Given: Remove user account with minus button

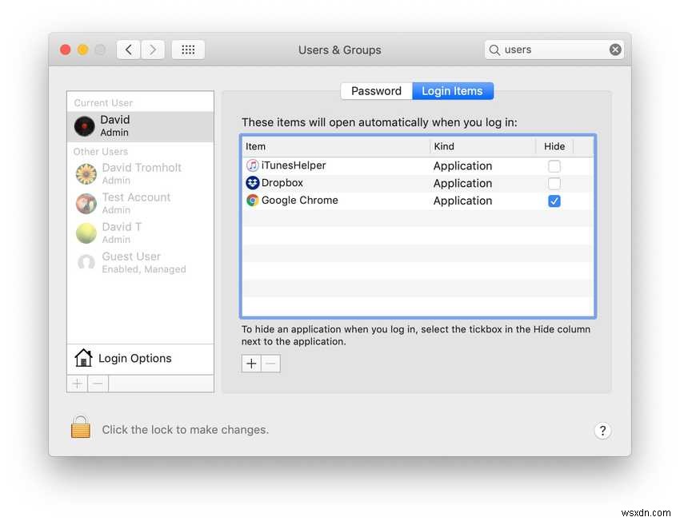Looking at the screenshot, I should (x=98, y=384).
